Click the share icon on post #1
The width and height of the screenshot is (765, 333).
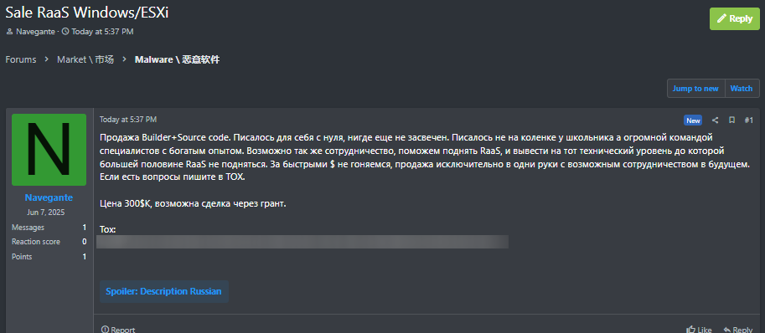(715, 120)
